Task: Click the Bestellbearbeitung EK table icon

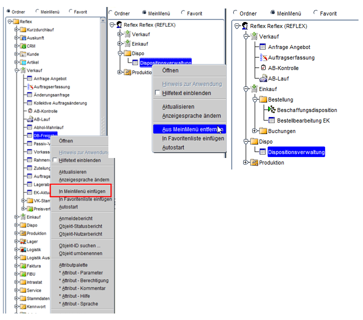Action: [272, 120]
